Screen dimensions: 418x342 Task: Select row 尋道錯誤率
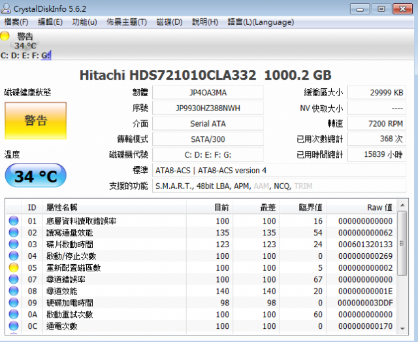[201, 279]
